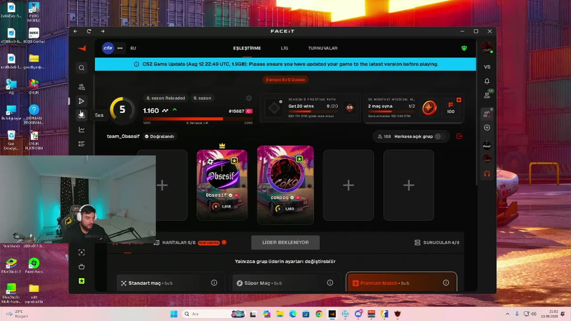Click the info icon beside season chips
Image resolution: width=571 pixels, height=321 pixels.
(x=249, y=98)
